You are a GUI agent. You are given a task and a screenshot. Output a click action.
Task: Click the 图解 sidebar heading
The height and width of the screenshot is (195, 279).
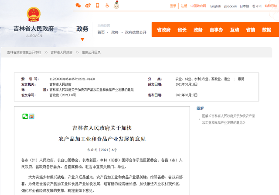pos(200,108)
